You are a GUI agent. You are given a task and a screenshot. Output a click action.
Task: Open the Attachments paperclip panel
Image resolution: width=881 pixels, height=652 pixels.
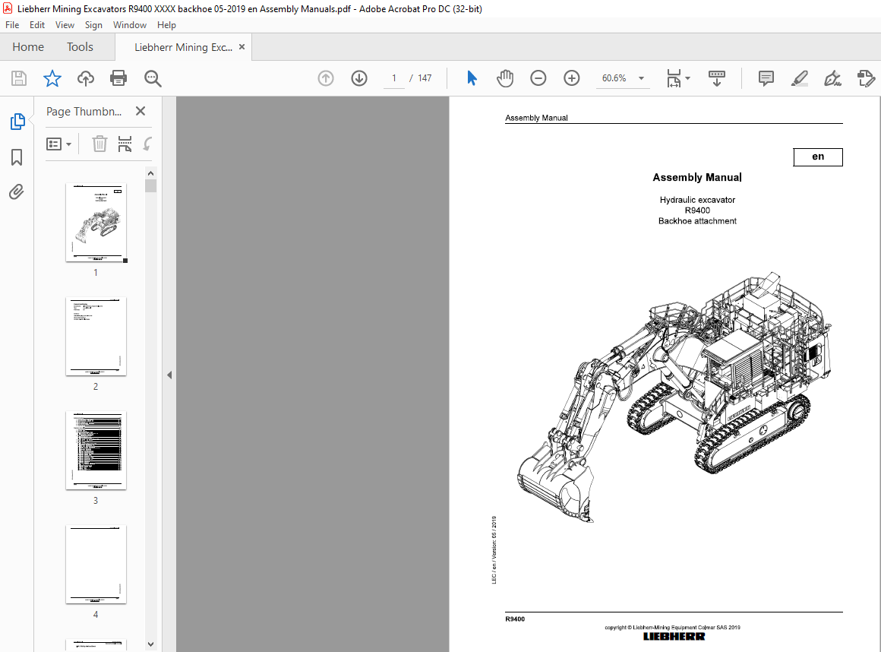tap(17, 192)
